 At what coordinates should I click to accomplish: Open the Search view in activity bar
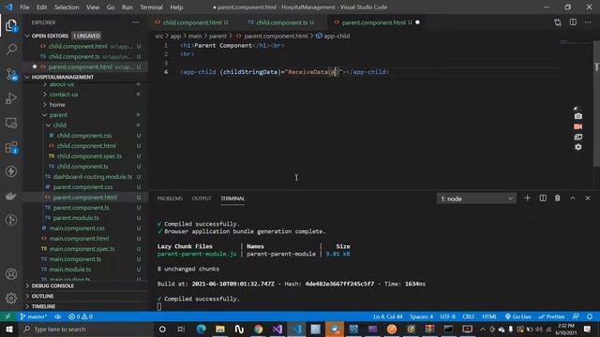coord(11,50)
